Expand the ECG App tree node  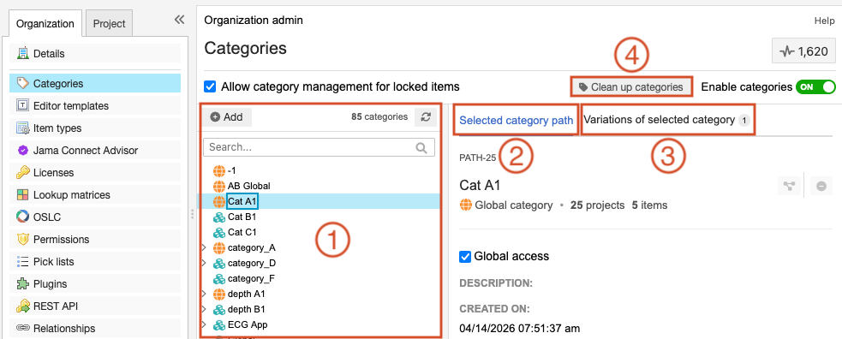tap(204, 325)
